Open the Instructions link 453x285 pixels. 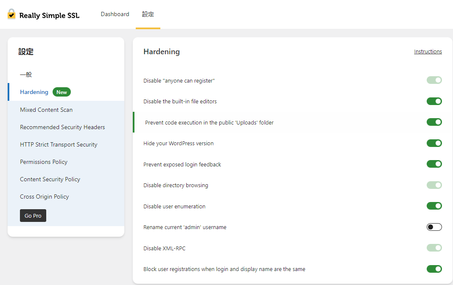pos(428,52)
